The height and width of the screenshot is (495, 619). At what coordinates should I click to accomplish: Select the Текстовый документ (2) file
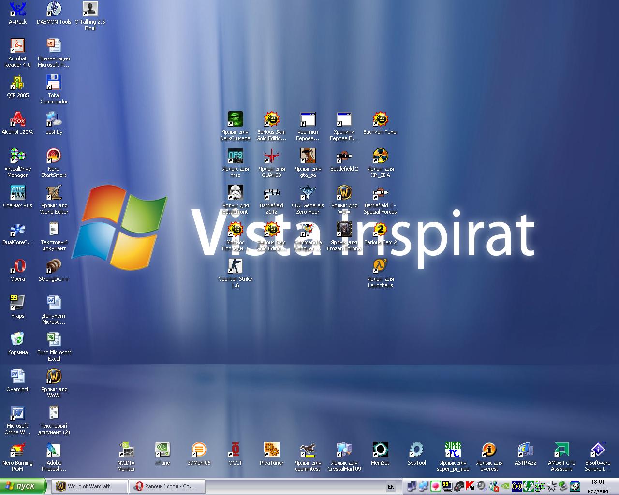click(x=54, y=413)
